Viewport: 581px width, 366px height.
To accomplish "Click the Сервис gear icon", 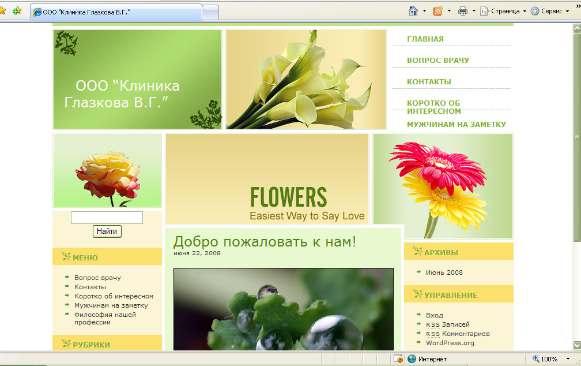I will 535,11.
